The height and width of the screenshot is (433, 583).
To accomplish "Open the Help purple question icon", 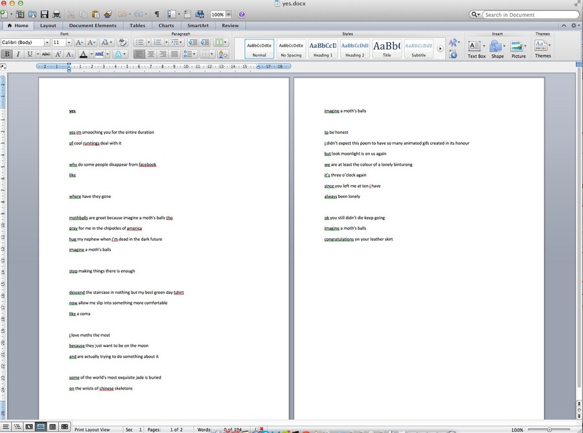I will point(242,14).
